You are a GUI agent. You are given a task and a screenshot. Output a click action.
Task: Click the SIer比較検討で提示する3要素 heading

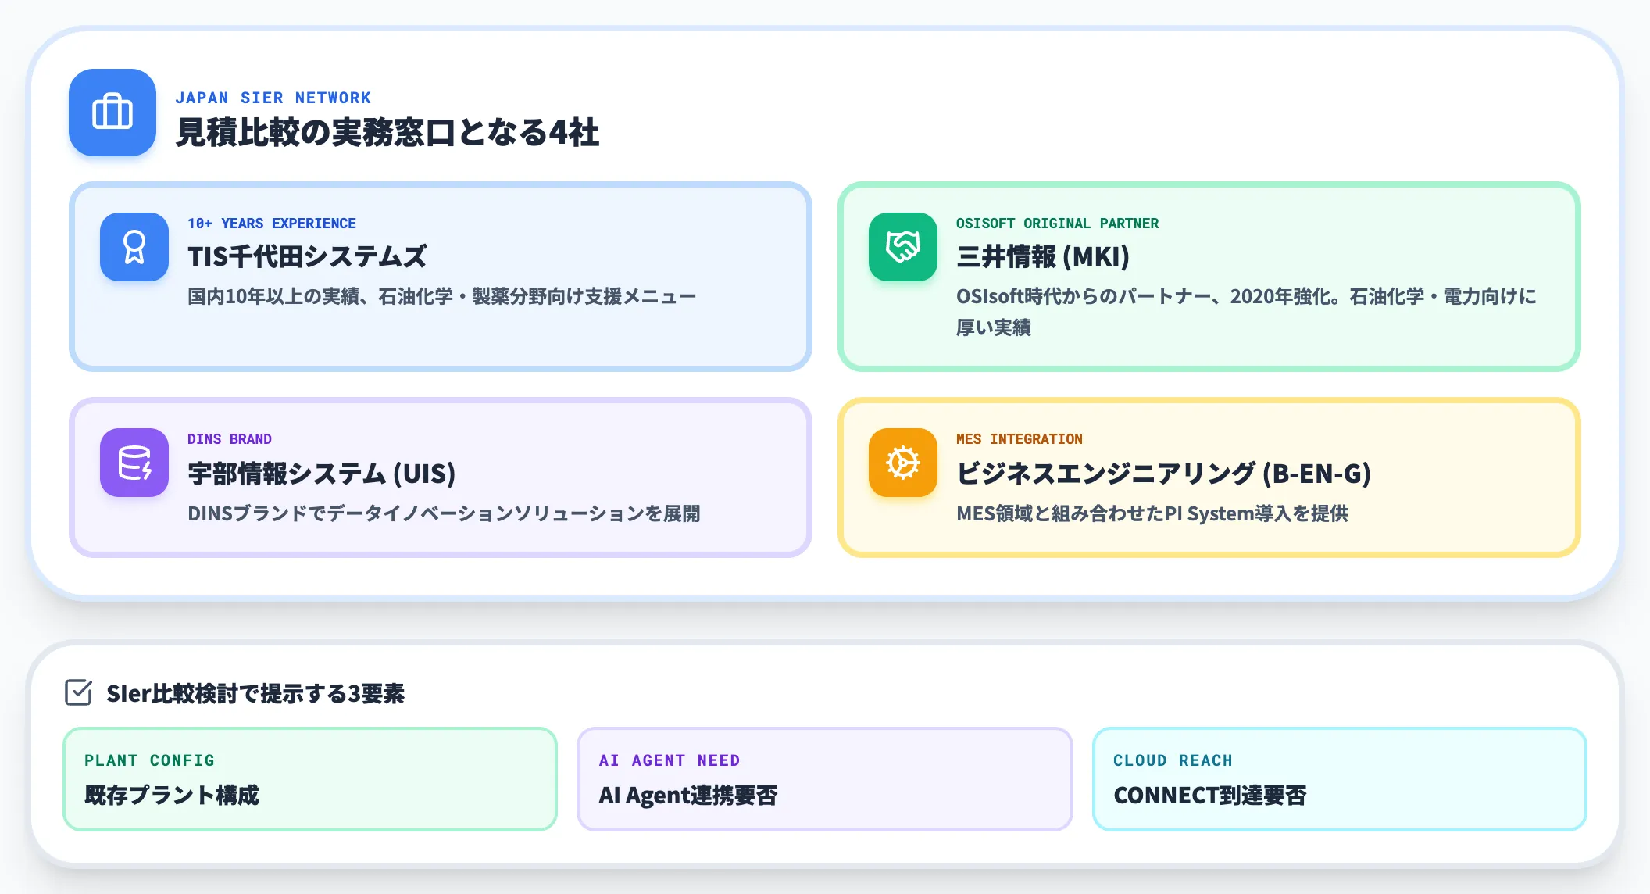[x=255, y=693]
